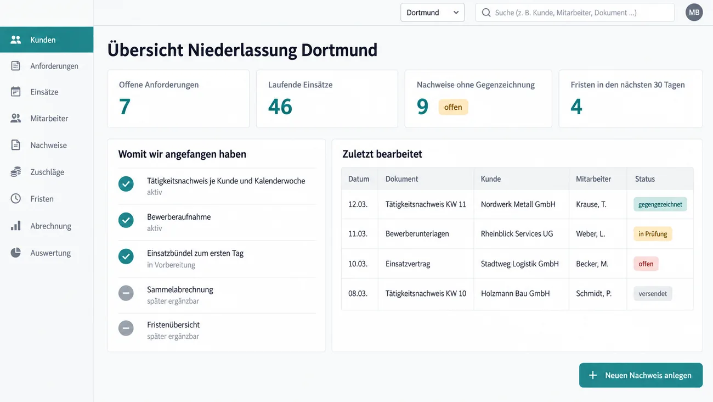Click employee Krause, T.
Screen dimensions: 713x402
point(591,204)
